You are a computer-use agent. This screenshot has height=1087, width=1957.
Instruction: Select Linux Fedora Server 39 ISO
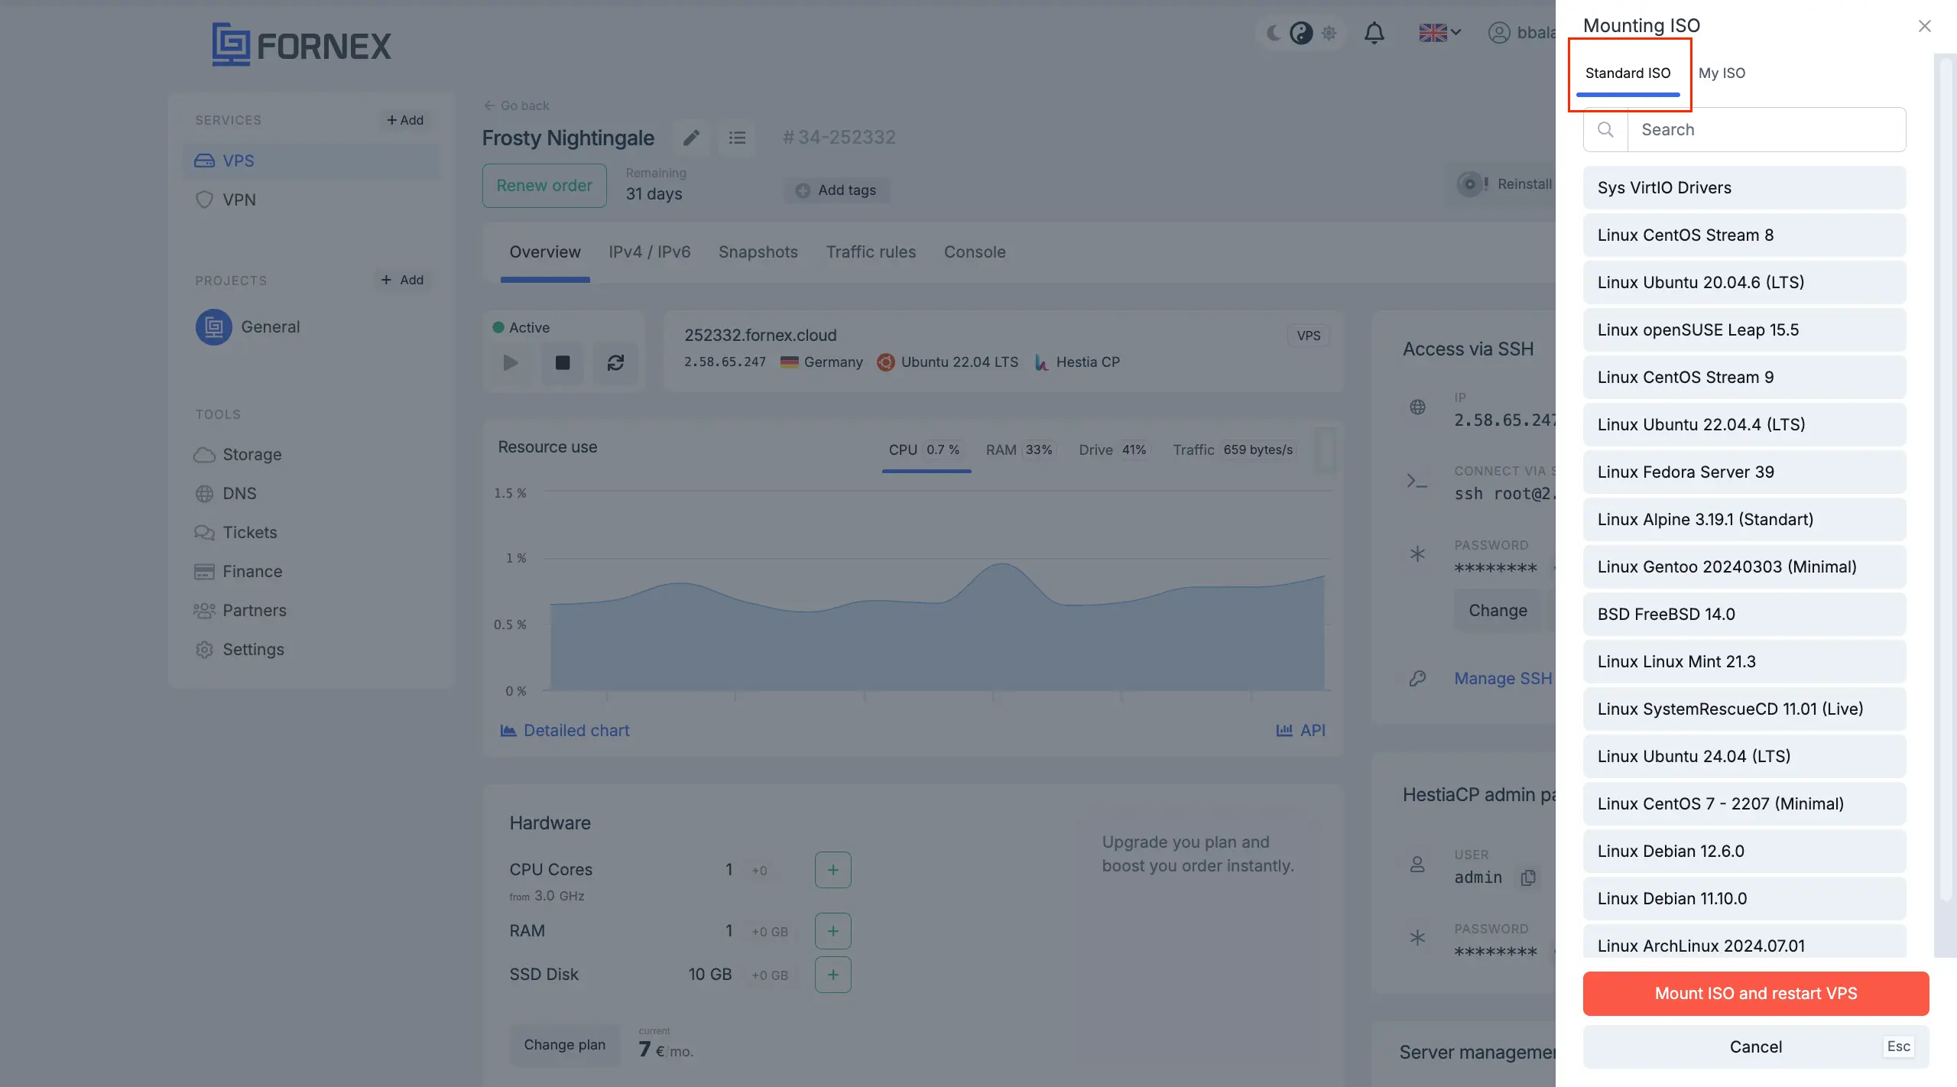pyautogui.click(x=1744, y=472)
